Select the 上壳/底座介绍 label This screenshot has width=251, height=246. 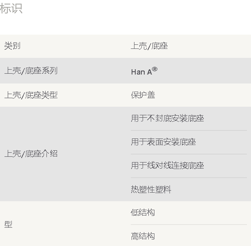pyautogui.click(x=31, y=154)
